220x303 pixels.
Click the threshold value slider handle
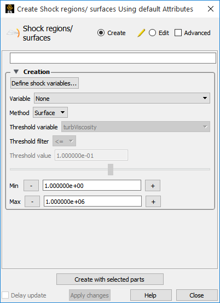coord(111,169)
